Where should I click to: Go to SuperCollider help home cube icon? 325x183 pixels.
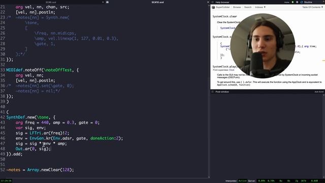click(213, 7)
